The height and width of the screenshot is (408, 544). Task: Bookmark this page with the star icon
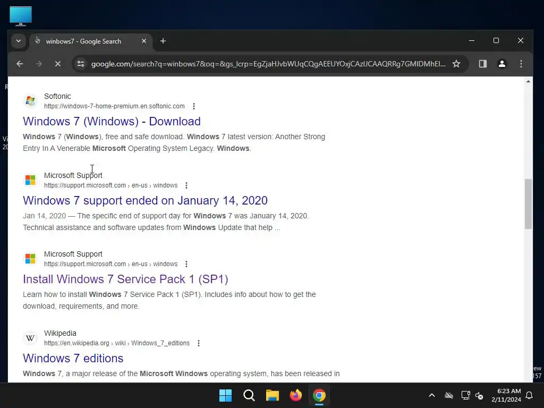[456, 64]
